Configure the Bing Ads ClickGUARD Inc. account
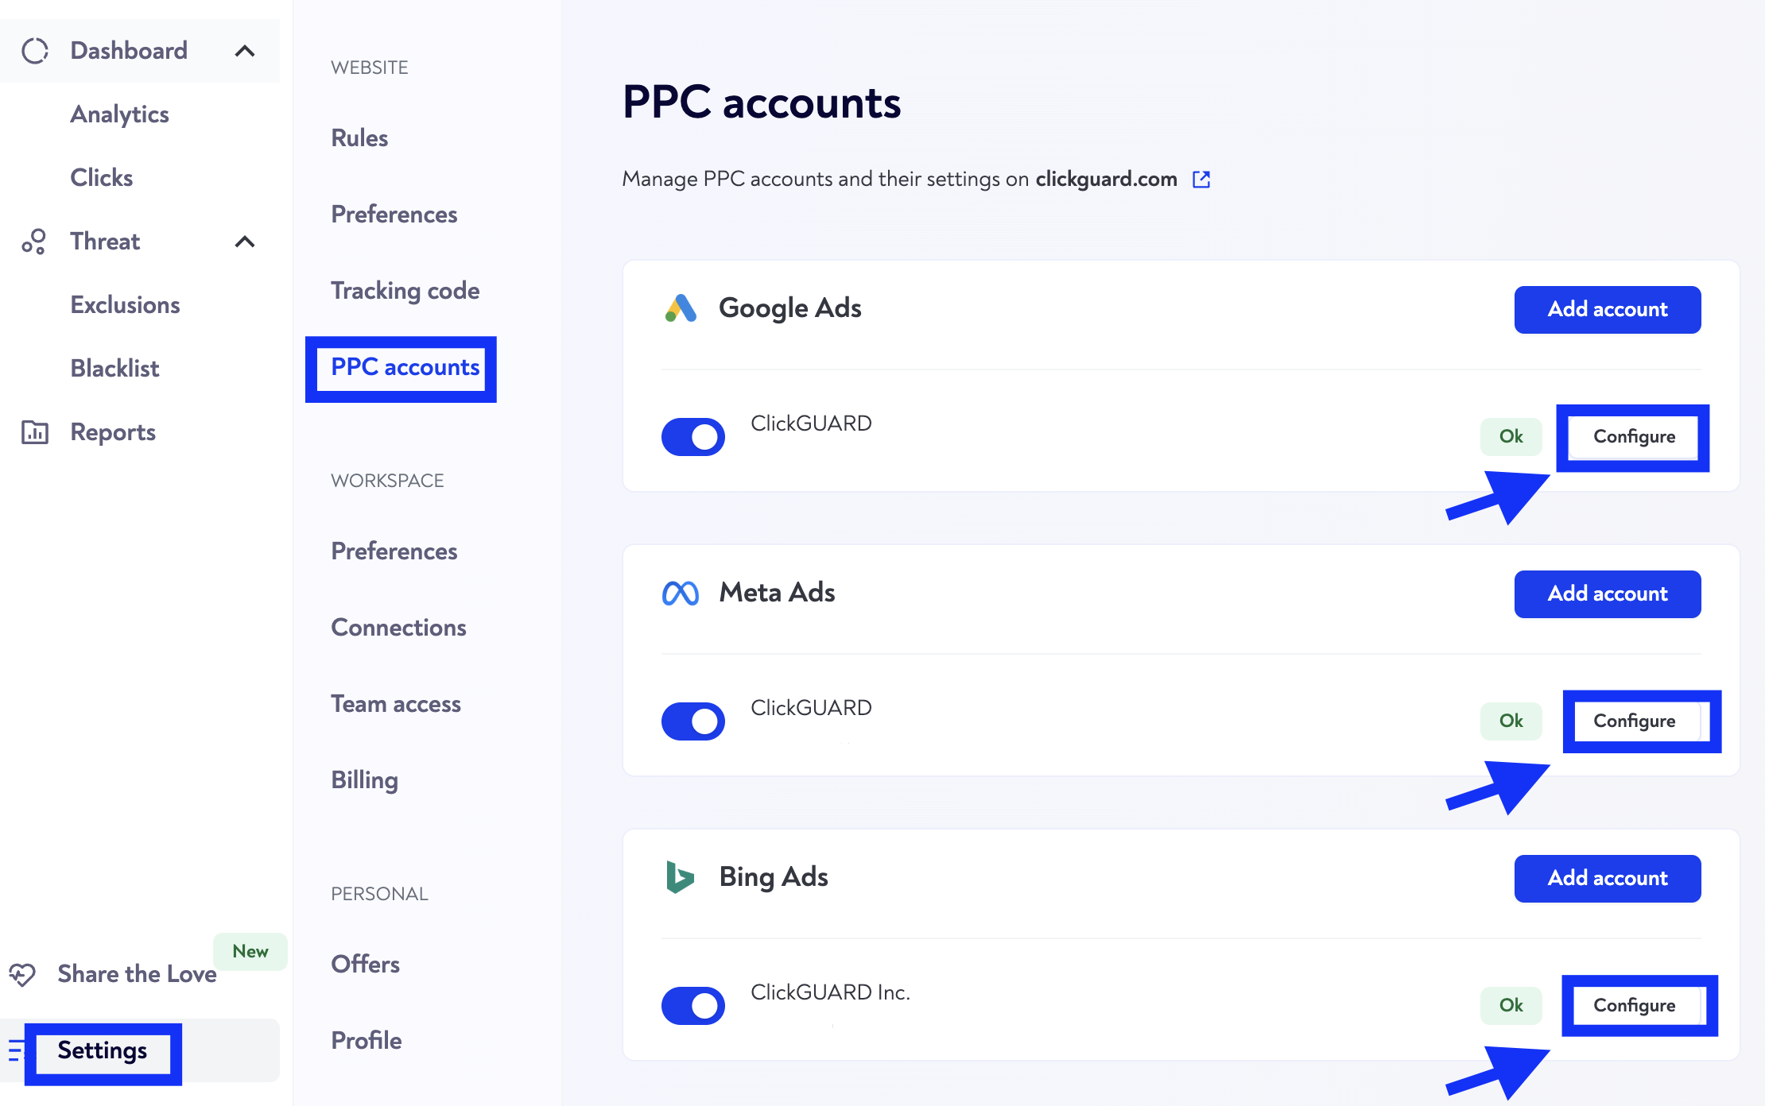This screenshot has width=1765, height=1106. tap(1634, 1006)
